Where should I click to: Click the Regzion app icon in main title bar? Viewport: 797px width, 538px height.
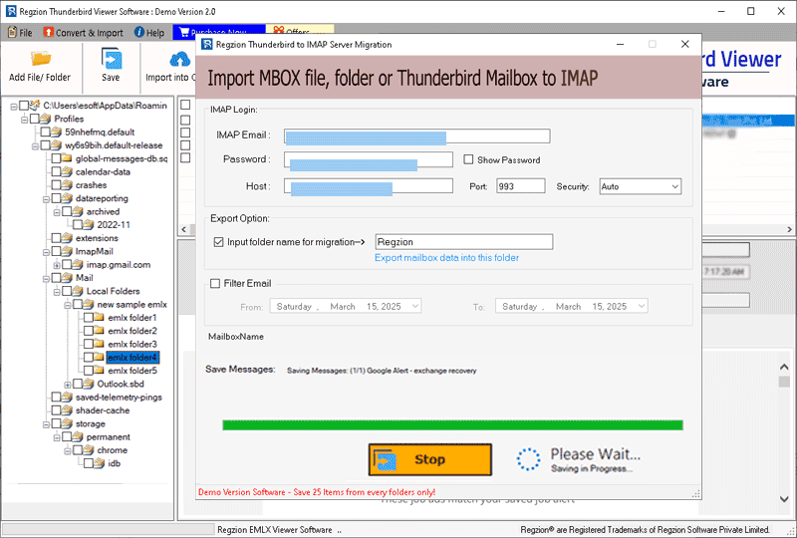[11, 11]
